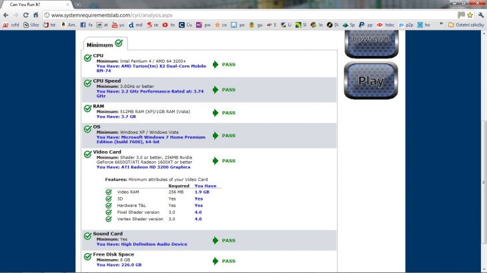Open the ho bookmark
Screen dimensions: 487x273
tap(424, 25)
